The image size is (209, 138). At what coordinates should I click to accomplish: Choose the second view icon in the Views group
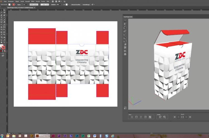pyautogui.click(x=136, y=117)
